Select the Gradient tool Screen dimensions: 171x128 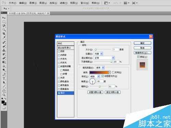[4, 62]
